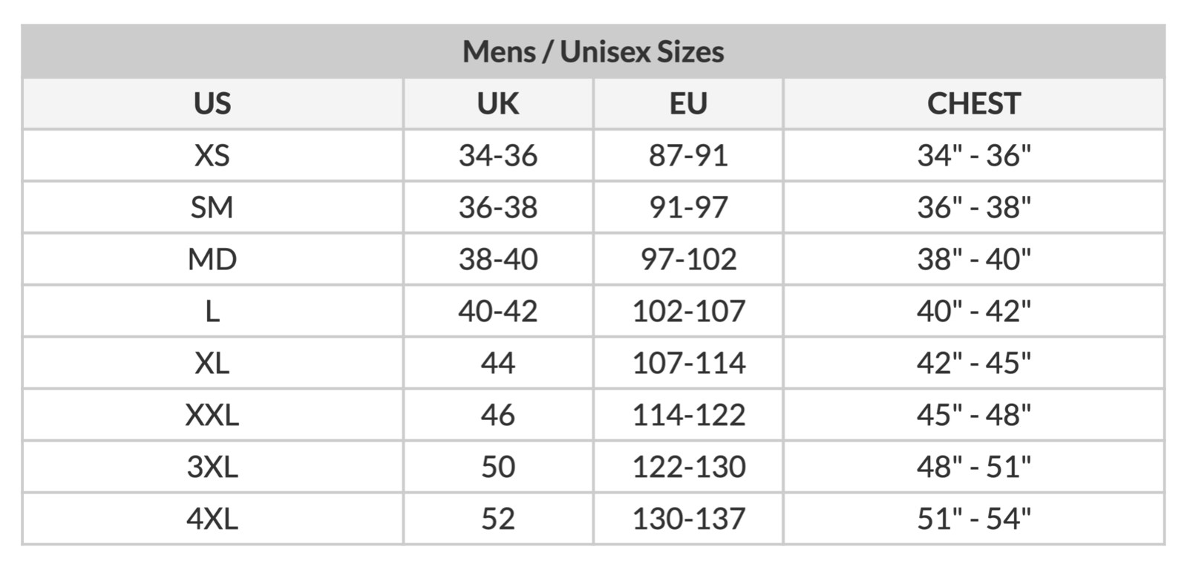1187x567 pixels.
Task: Click EU size 114-122 cell
Action: (x=688, y=415)
